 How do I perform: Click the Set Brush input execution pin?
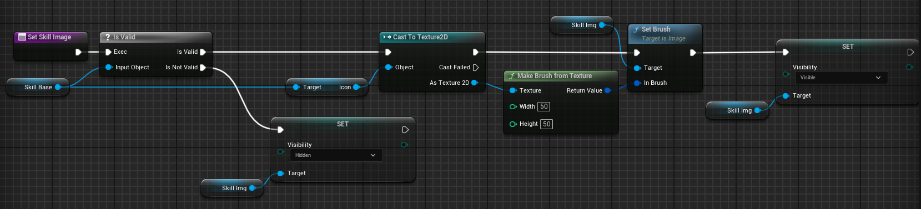coord(637,53)
